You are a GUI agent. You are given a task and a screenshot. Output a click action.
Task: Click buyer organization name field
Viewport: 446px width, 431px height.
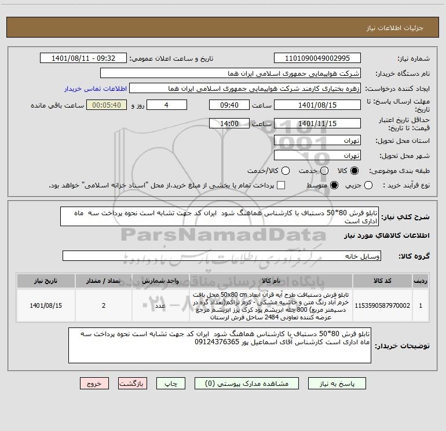click(231, 73)
